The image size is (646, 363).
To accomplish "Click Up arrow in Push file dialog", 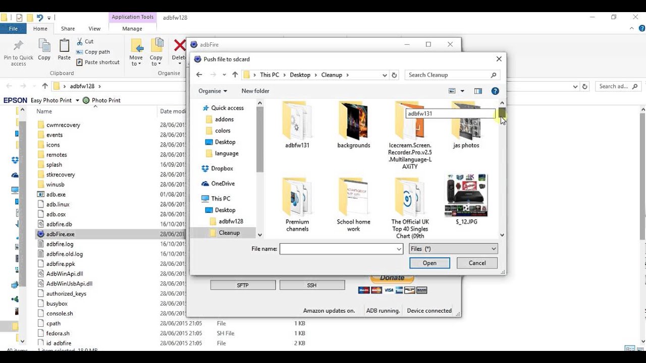I will point(235,75).
